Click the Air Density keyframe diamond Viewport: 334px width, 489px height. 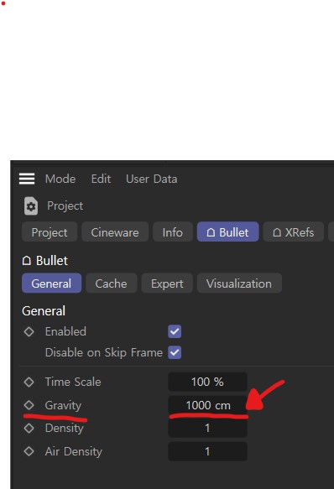(x=29, y=451)
